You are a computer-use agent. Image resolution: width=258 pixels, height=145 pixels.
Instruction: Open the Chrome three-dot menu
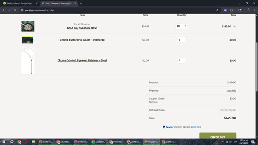[x=254, y=10]
